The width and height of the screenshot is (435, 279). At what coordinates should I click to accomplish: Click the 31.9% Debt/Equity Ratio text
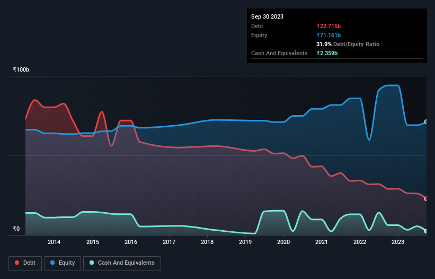tap(348, 44)
